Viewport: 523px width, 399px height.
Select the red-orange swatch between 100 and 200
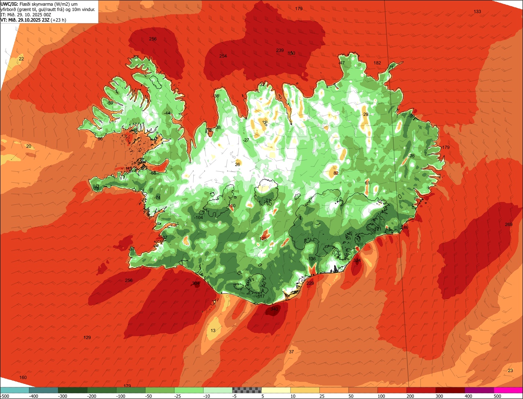[x=392, y=390]
